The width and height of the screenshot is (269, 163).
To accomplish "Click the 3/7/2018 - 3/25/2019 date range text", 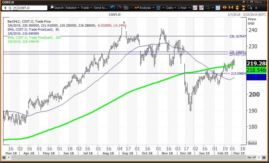I will point(246,15).
